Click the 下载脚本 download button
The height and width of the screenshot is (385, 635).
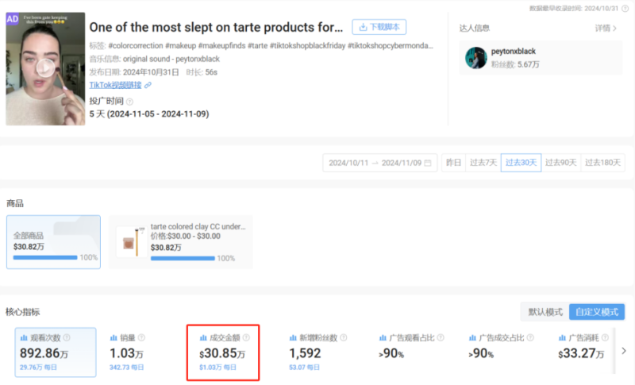point(379,27)
